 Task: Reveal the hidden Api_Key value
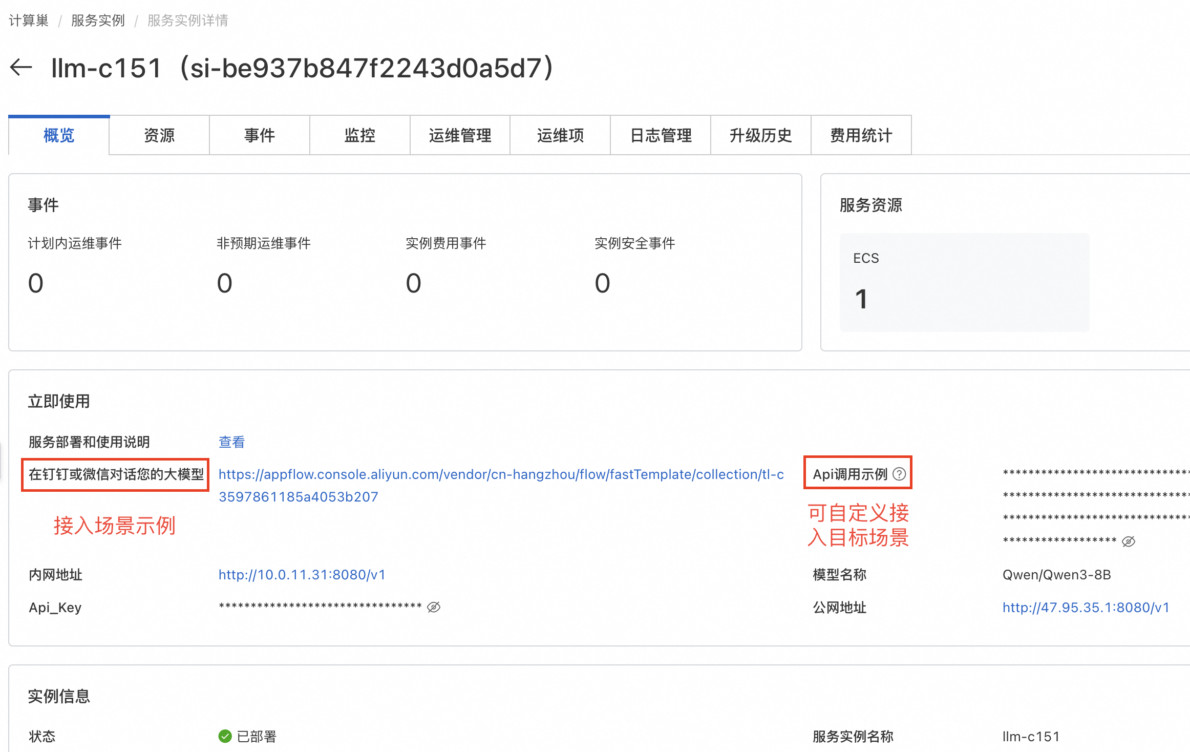click(x=434, y=607)
